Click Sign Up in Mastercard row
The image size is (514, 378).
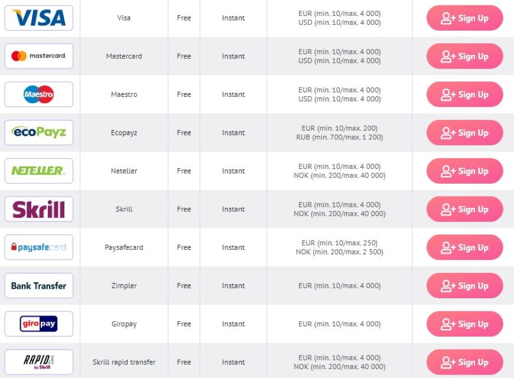tap(464, 56)
